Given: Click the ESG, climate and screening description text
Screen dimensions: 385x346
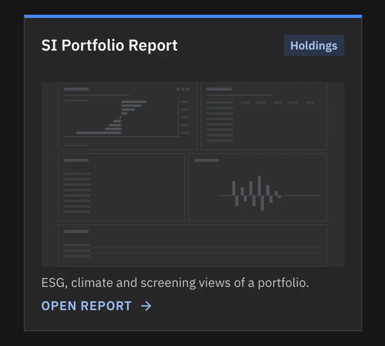Looking at the screenshot, I should click(x=175, y=283).
